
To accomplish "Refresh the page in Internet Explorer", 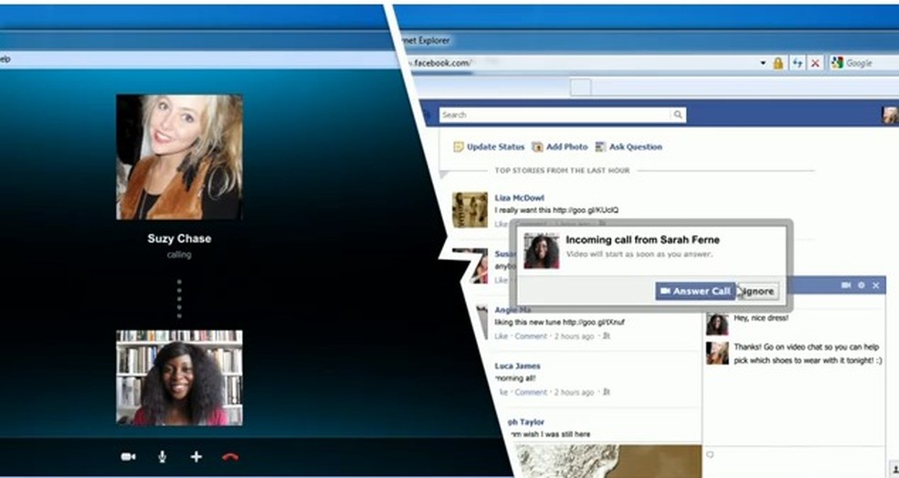I will click(x=798, y=63).
